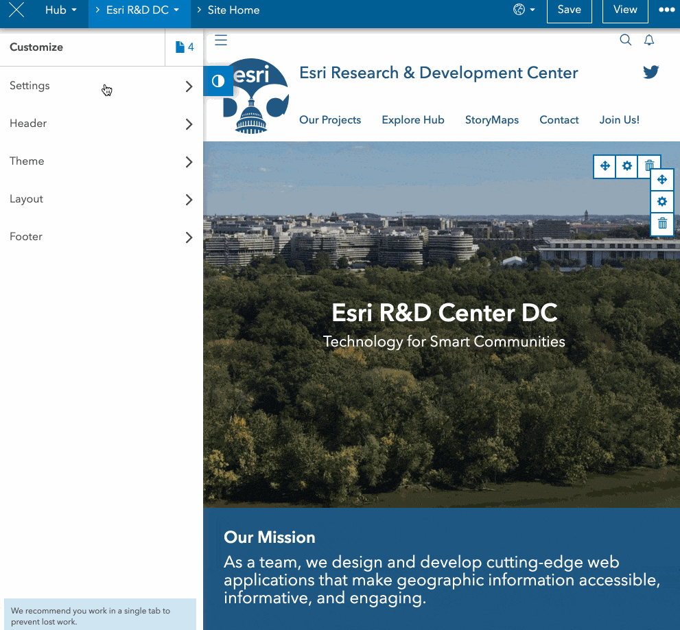Viewport: 680px width, 630px height.
Task: Open the notifications bell icon
Action: (x=649, y=40)
